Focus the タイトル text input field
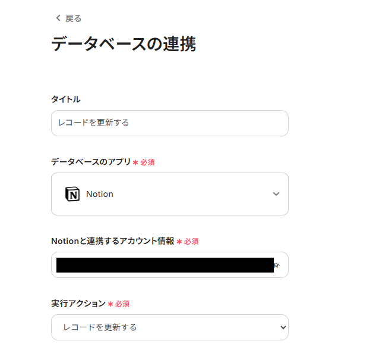 [x=169, y=123]
